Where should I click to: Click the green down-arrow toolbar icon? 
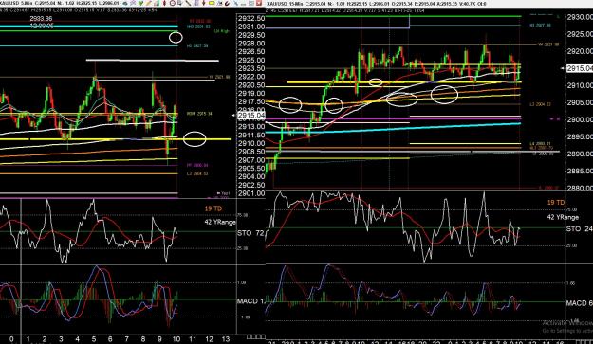(141, 3)
